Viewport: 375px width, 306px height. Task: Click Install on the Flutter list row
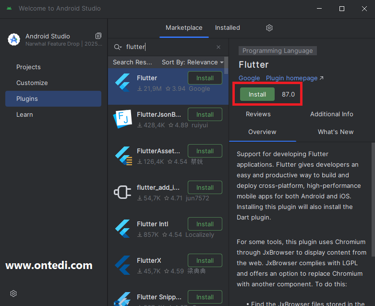coord(205,78)
